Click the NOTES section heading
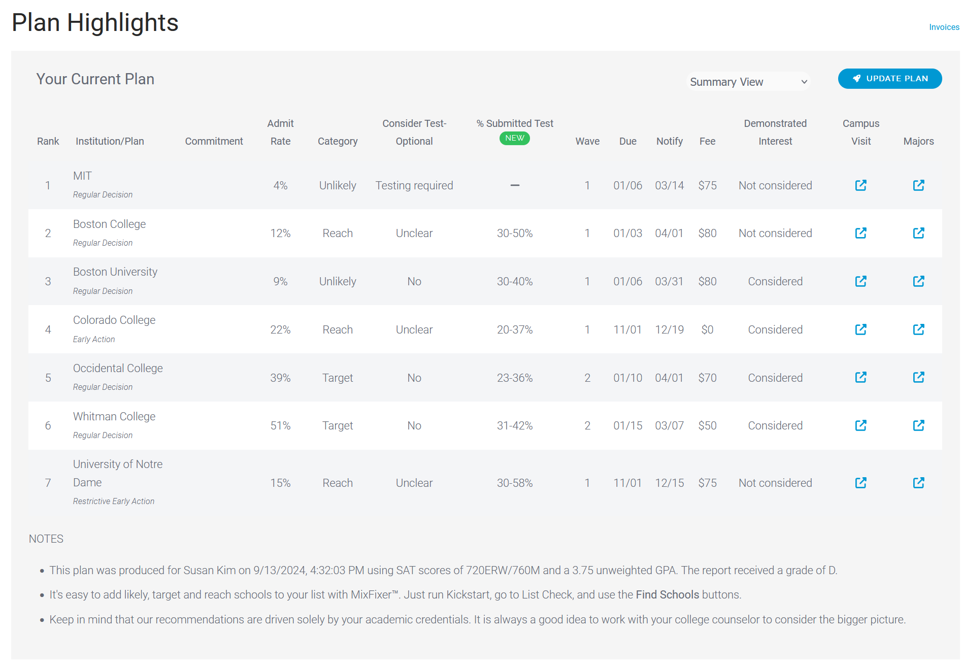The height and width of the screenshot is (664, 961). [46, 539]
